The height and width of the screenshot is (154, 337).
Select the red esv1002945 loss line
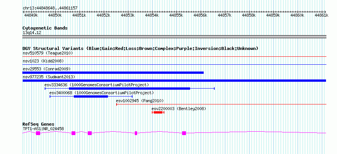pyautogui.click(x=222, y=104)
